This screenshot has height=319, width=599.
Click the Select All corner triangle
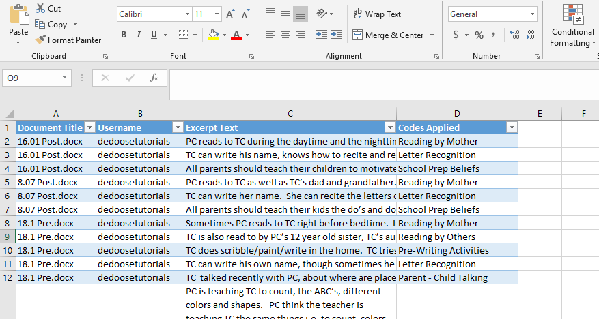click(x=9, y=114)
